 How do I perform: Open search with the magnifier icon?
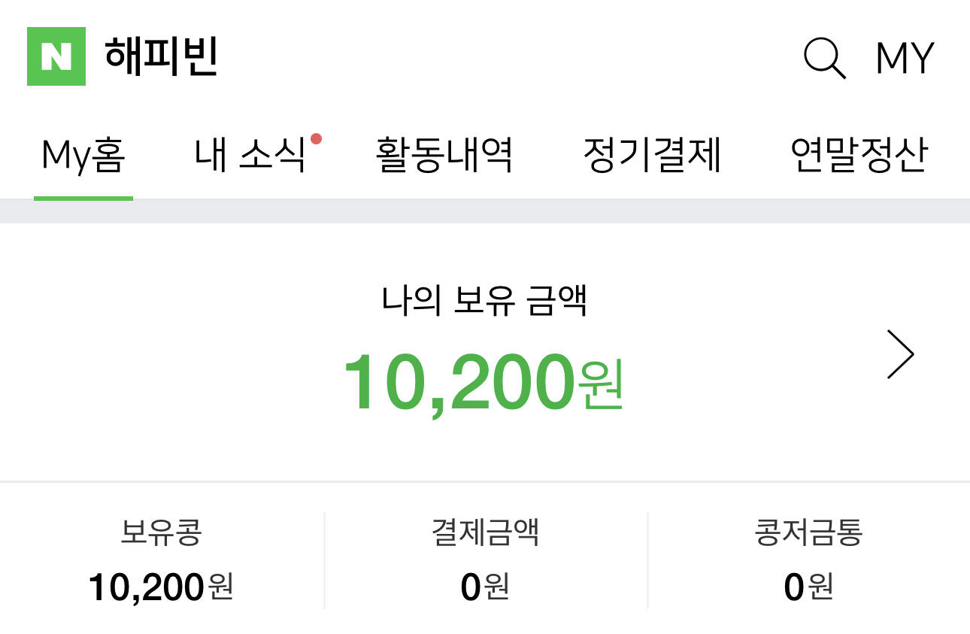(824, 58)
